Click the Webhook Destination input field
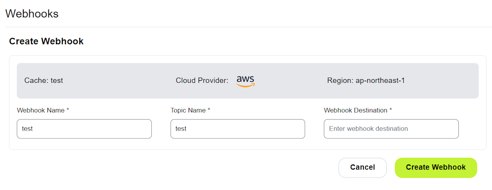The image size is (492, 190). coord(391,129)
